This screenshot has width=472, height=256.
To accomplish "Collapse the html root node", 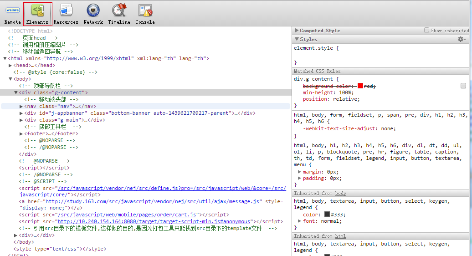I will 5,58.
